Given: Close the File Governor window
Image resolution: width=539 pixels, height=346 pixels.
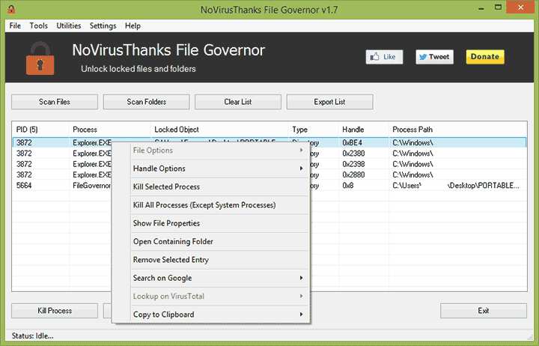Looking at the screenshot, I should click(521, 7).
